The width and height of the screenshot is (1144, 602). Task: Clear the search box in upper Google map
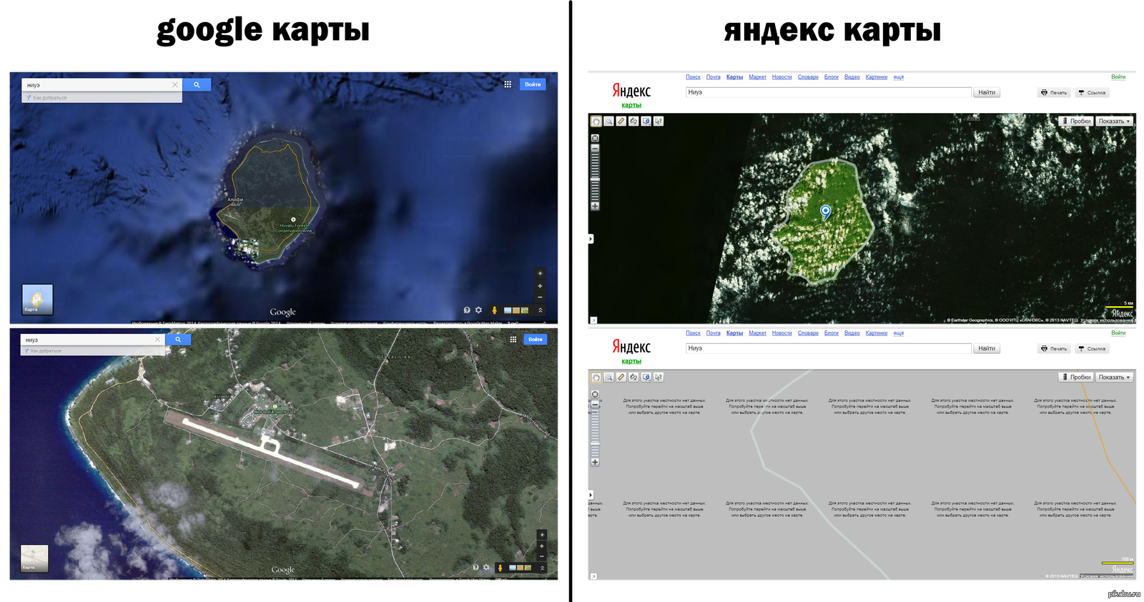click(x=174, y=84)
